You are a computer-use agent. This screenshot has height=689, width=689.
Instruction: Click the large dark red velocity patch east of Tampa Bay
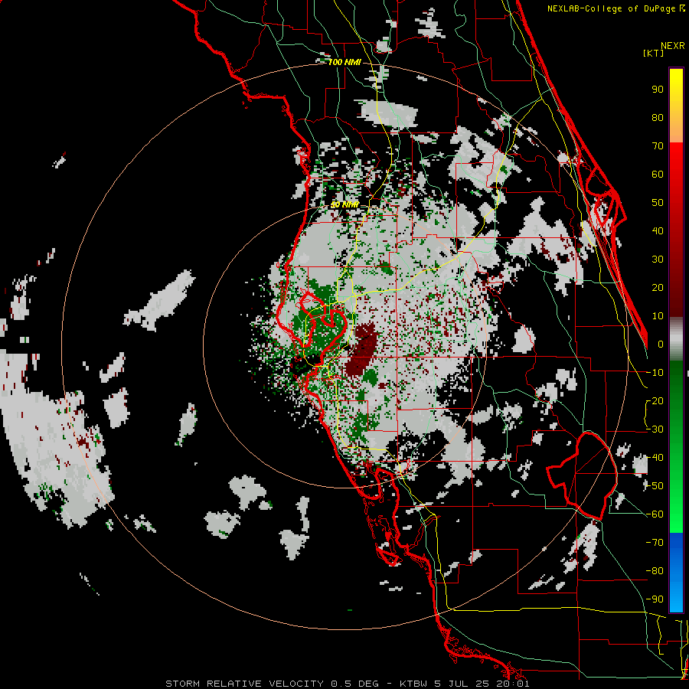tap(361, 349)
